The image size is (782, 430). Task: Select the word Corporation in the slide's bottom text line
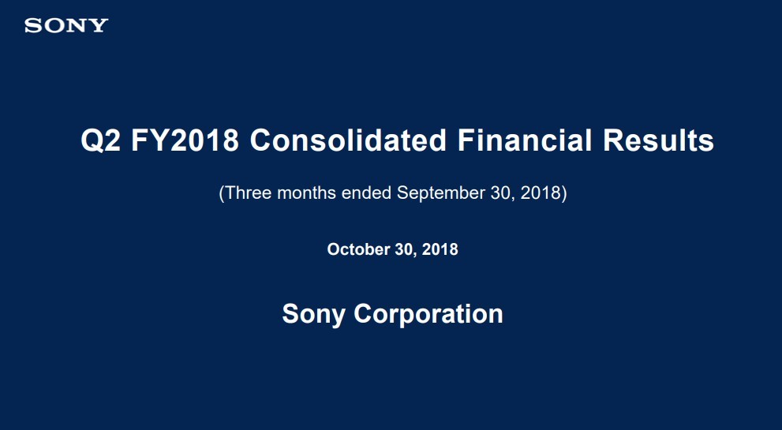click(x=428, y=314)
